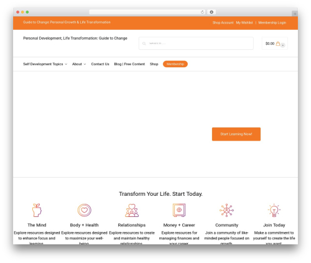Open Membership Login link
Viewport: 311px width, 263px height.
coord(272,22)
